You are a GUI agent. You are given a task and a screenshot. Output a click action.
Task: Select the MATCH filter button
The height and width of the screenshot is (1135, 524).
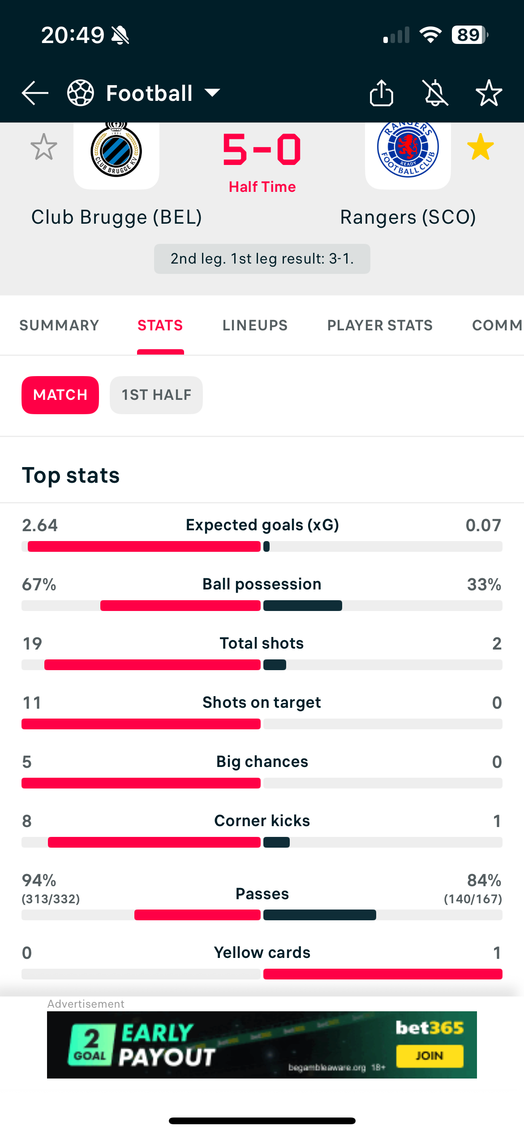tap(60, 395)
